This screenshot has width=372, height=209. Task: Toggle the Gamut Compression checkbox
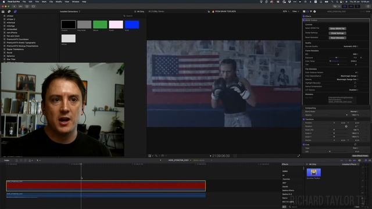pyautogui.click(x=355, y=87)
